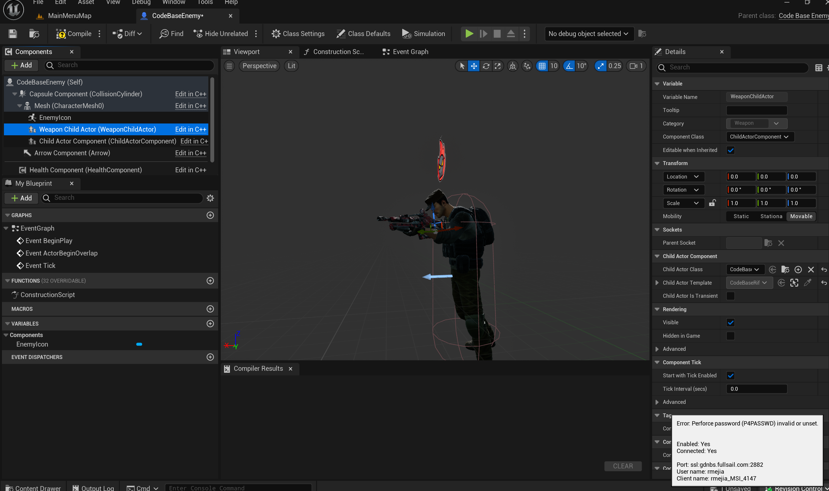This screenshot has height=491, width=829.
Task: Open Event BeginPlay in My Blueprint
Action: point(48,241)
